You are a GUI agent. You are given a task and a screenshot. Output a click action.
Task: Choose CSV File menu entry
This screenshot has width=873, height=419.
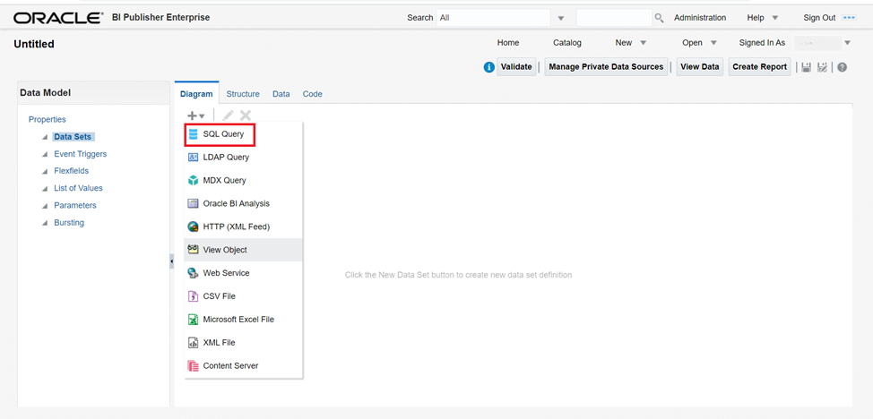(x=243, y=296)
